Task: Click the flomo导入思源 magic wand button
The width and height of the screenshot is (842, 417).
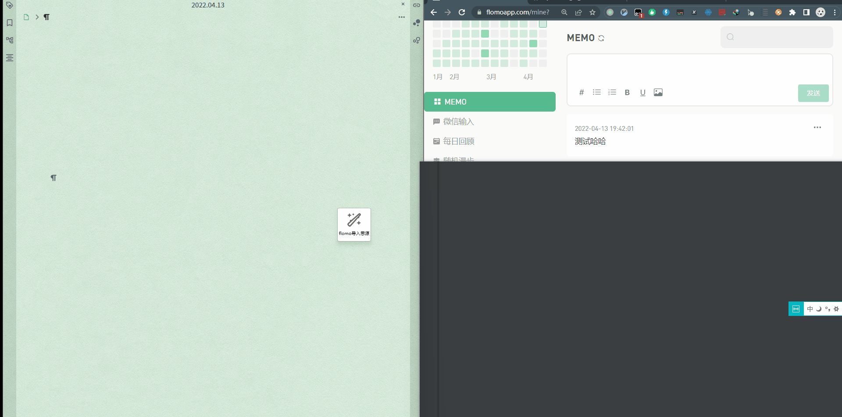Action: (354, 224)
